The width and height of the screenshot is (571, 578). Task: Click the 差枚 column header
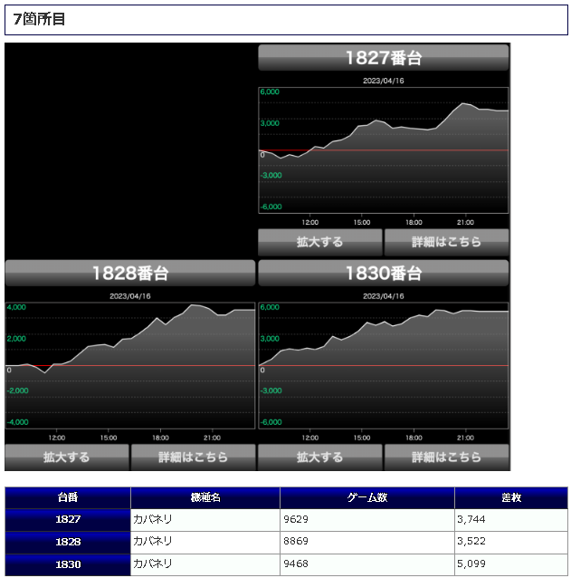coord(511,497)
